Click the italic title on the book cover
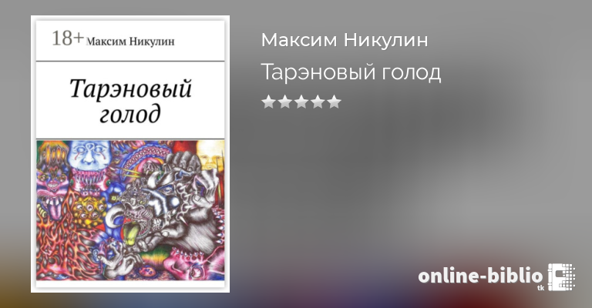This screenshot has height=308, width=592. tap(130, 101)
